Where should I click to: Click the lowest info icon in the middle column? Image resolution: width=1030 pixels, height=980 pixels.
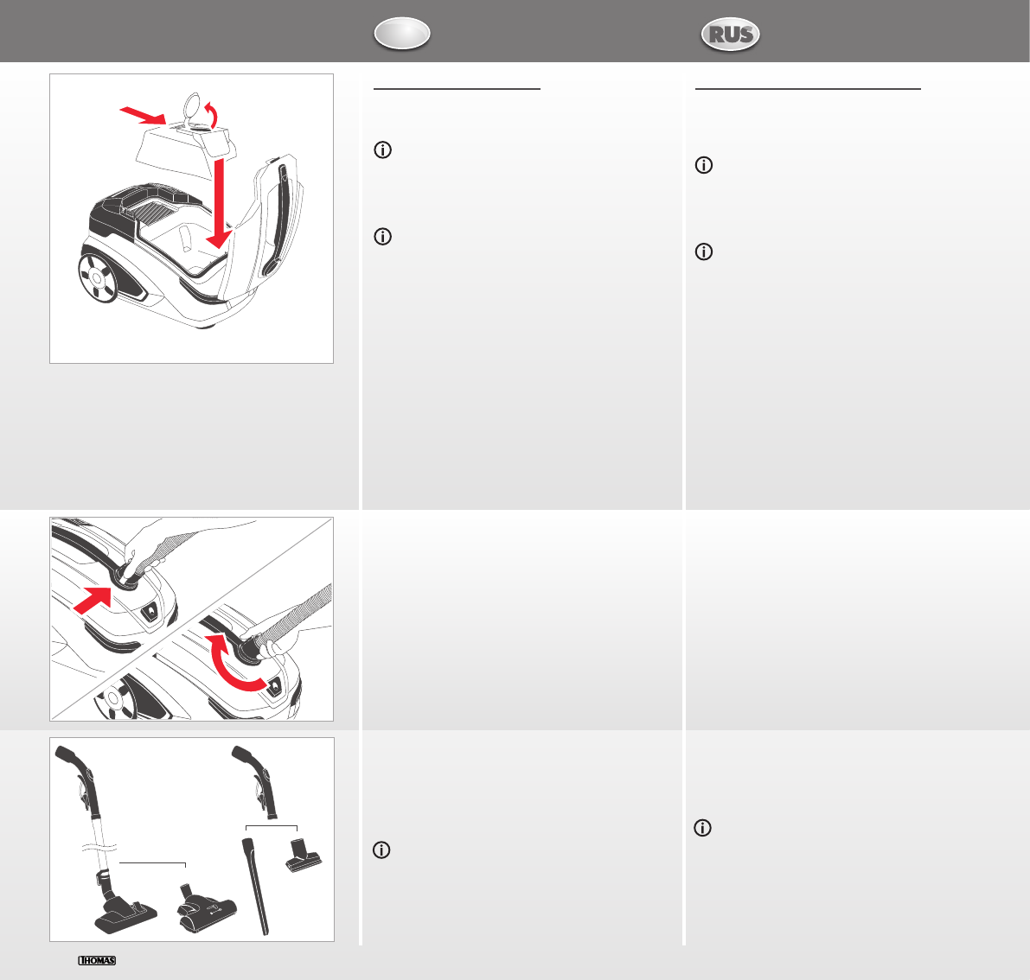point(381,850)
